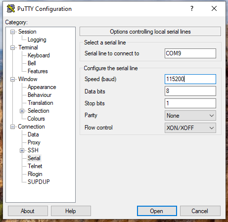228x222 pixels.
Task: Select Session category
Action: click(27, 32)
